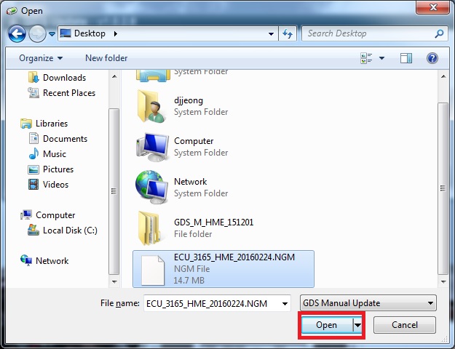Click the Local Disk drive icon
The image size is (455, 349).
(33, 230)
